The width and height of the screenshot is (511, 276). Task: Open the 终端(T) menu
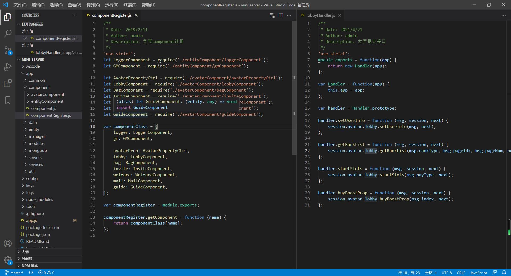pos(130,5)
